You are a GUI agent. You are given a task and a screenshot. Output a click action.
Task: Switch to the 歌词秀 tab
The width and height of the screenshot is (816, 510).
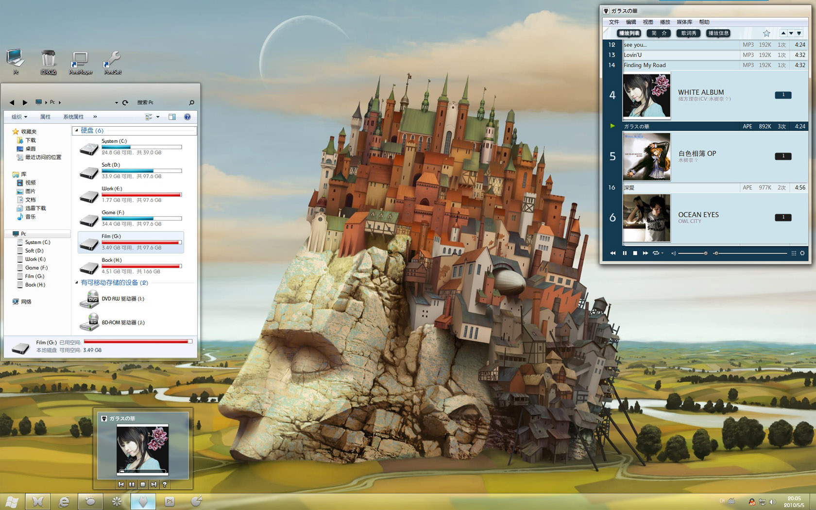point(689,33)
